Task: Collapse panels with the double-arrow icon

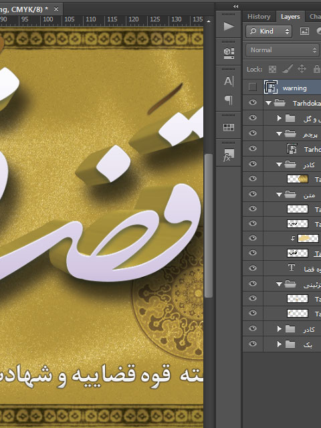Action: (x=236, y=6)
